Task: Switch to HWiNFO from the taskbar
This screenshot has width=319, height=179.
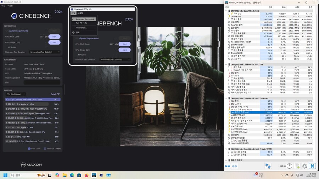Action: click(94, 175)
